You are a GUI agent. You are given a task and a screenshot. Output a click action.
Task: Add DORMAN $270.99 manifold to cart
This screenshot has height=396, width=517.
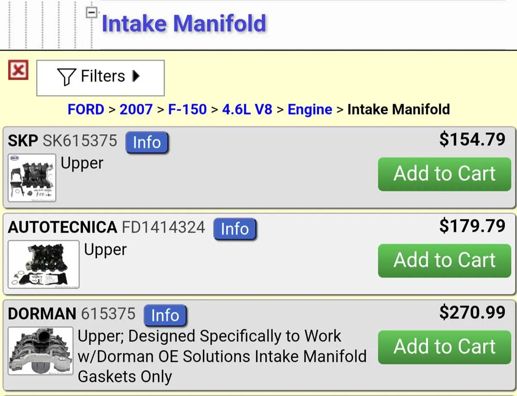pyautogui.click(x=445, y=347)
